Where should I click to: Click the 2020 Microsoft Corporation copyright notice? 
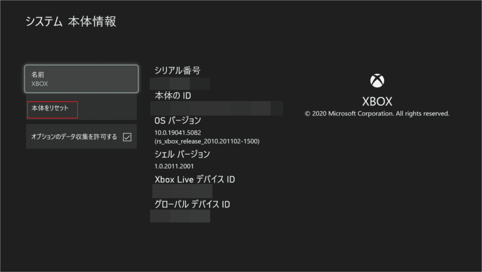pyautogui.click(x=377, y=114)
